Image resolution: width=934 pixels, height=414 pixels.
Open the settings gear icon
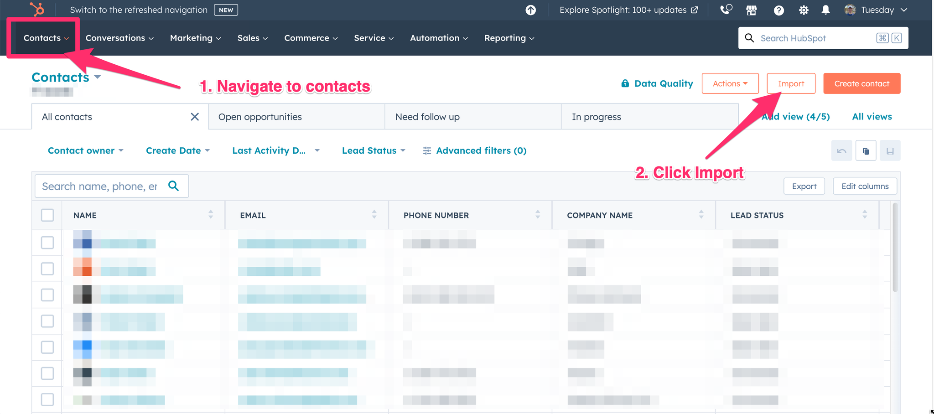pos(804,10)
